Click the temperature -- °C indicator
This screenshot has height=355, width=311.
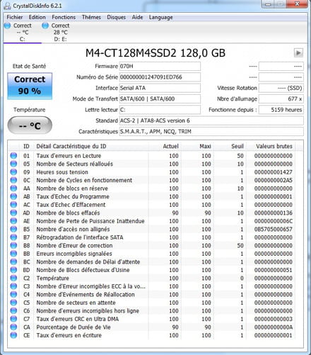30,125
